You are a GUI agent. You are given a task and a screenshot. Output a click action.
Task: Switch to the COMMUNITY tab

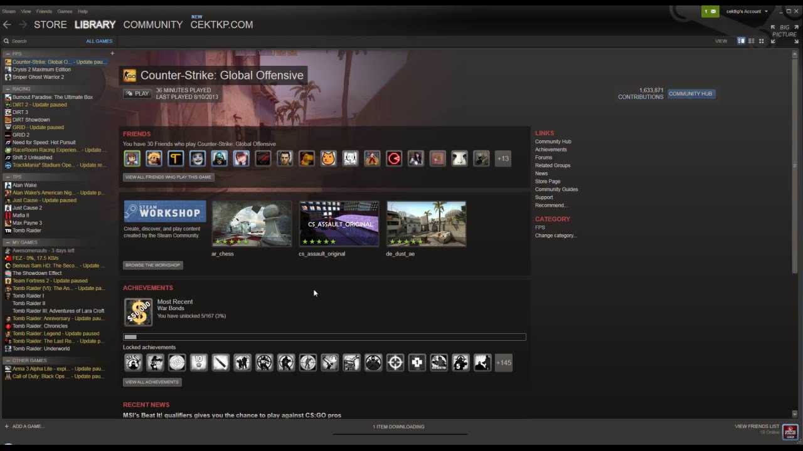tap(153, 24)
